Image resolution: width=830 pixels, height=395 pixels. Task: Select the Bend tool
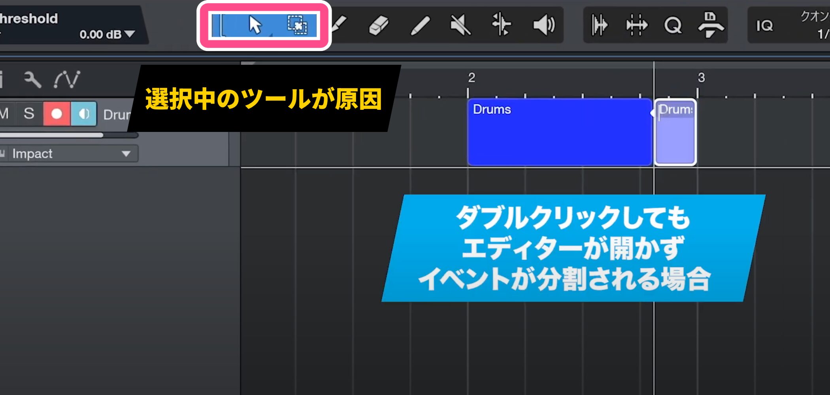pyautogui.click(x=501, y=24)
